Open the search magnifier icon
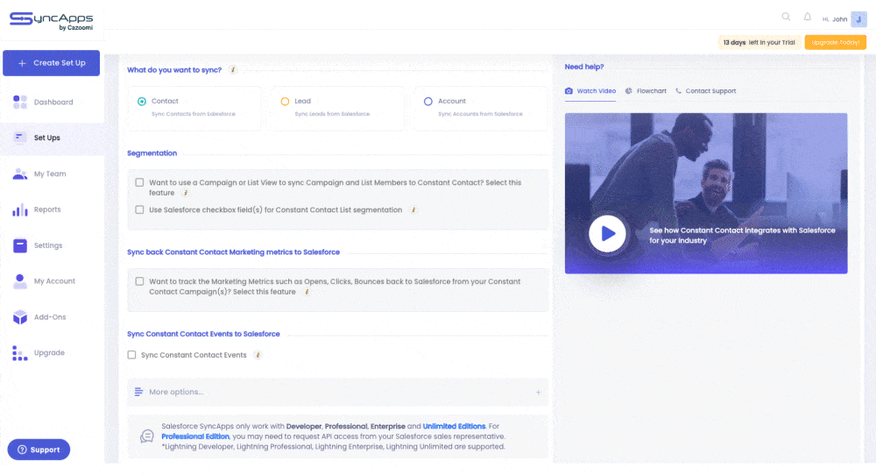876x475 pixels. [786, 17]
